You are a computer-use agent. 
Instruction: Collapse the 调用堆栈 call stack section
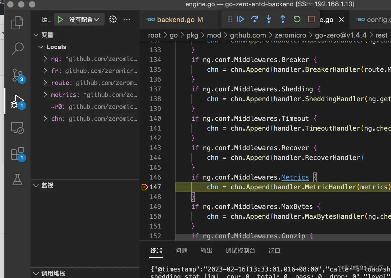point(36,273)
